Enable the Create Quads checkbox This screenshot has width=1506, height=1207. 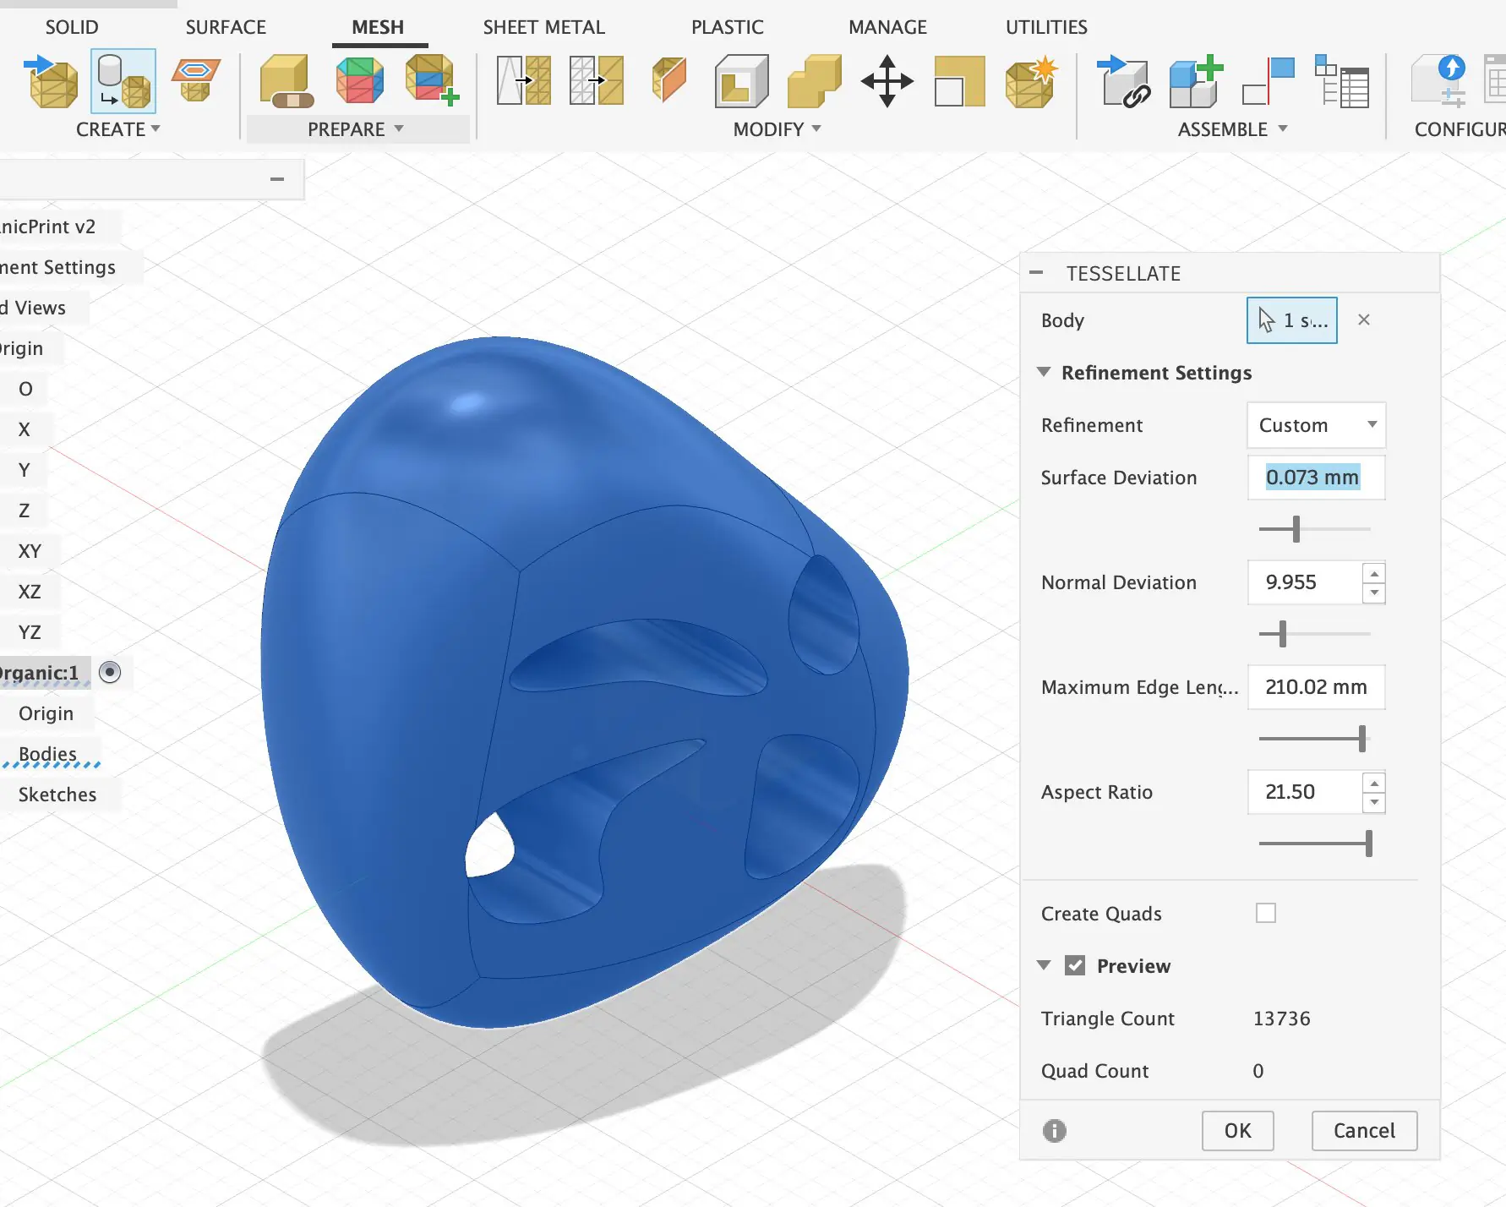(x=1266, y=913)
